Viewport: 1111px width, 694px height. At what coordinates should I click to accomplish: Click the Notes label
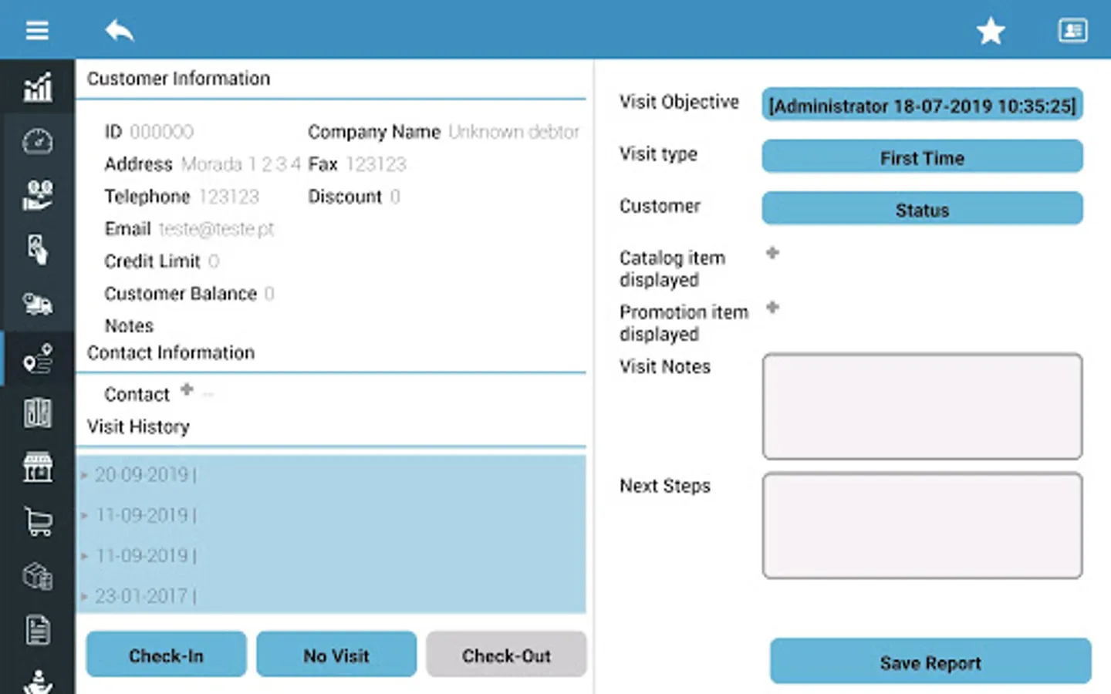point(129,326)
